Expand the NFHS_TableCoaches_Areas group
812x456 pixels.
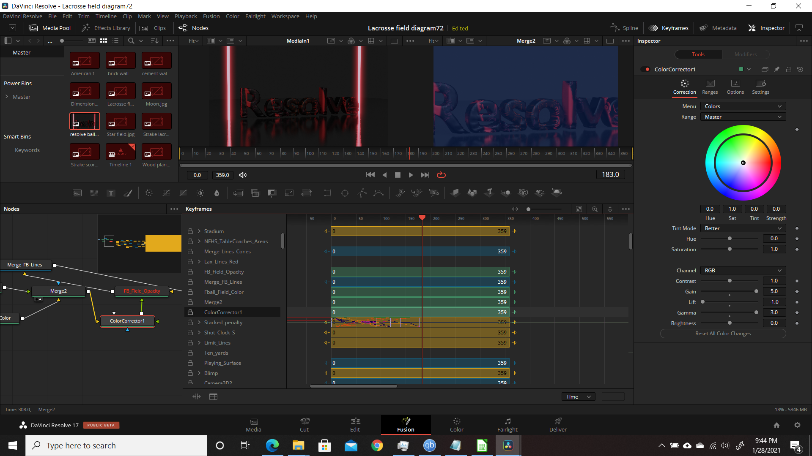(x=199, y=242)
